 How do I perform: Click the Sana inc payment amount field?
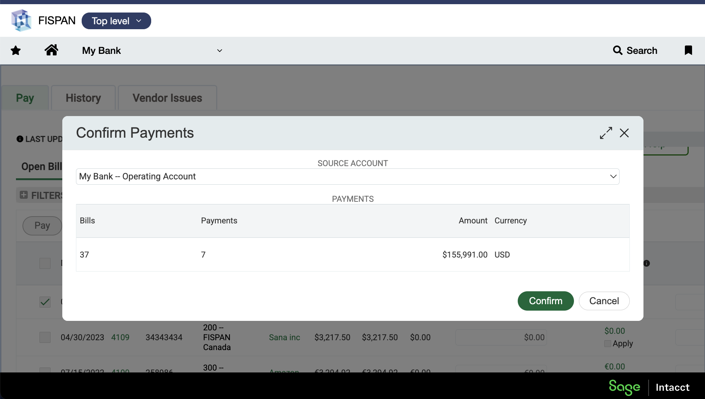click(501, 337)
